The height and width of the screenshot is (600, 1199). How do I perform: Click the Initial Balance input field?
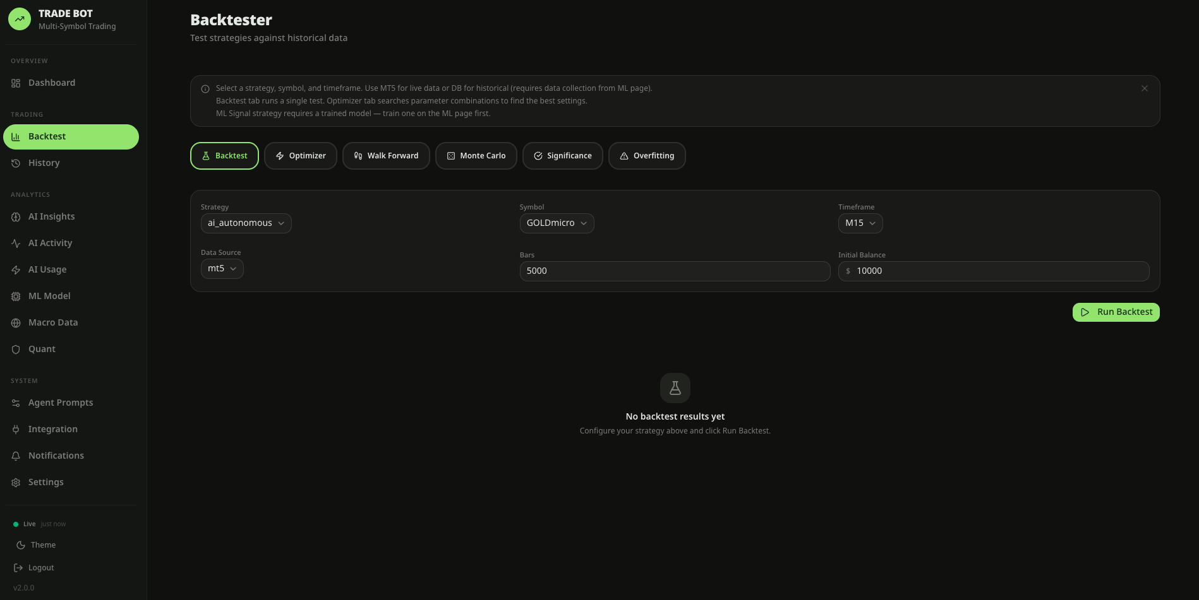coord(994,271)
